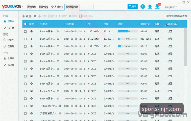
Task: Click the 暂停 pause toolbar button
Action: pos(53,16)
